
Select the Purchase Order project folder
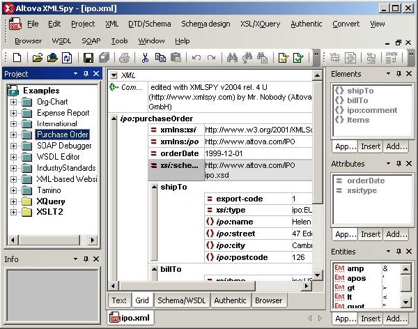coord(63,135)
